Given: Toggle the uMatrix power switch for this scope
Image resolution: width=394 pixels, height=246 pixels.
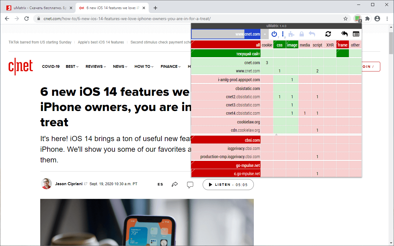Looking at the screenshot, I should [274, 34].
